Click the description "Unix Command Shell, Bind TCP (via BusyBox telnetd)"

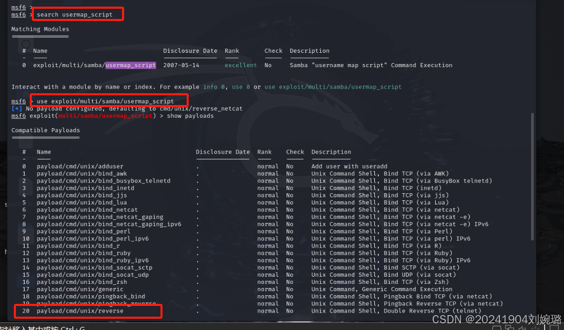[x=401, y=181]
